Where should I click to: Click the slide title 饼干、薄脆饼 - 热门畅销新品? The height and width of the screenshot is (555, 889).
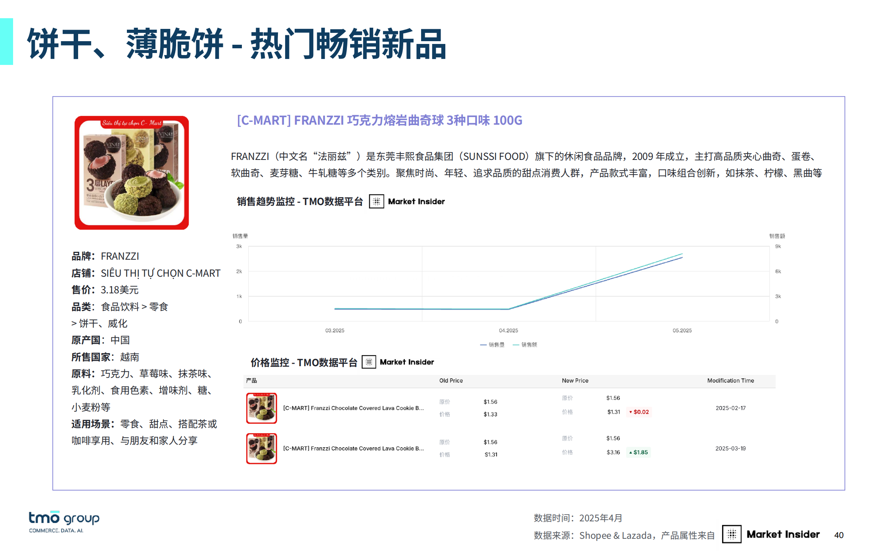(237, 44)
